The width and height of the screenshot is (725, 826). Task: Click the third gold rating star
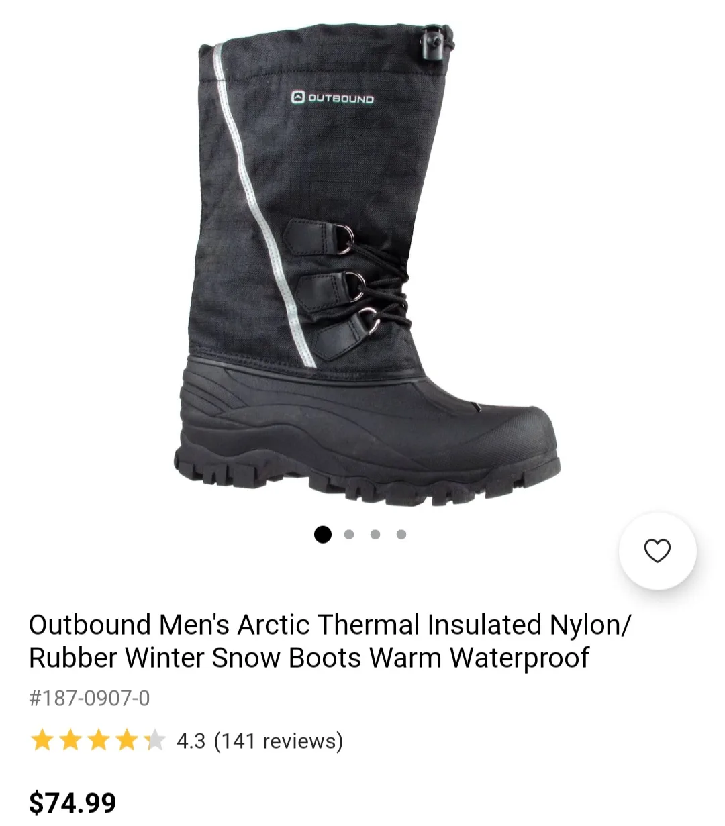[x=99, y=741]
